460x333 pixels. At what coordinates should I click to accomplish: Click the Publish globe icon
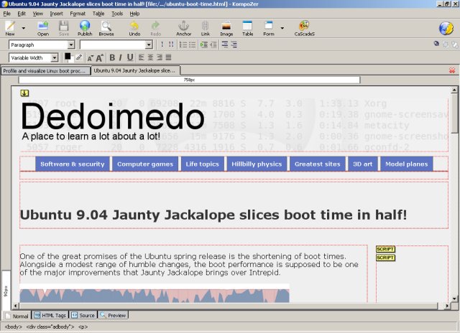[85, 28]
